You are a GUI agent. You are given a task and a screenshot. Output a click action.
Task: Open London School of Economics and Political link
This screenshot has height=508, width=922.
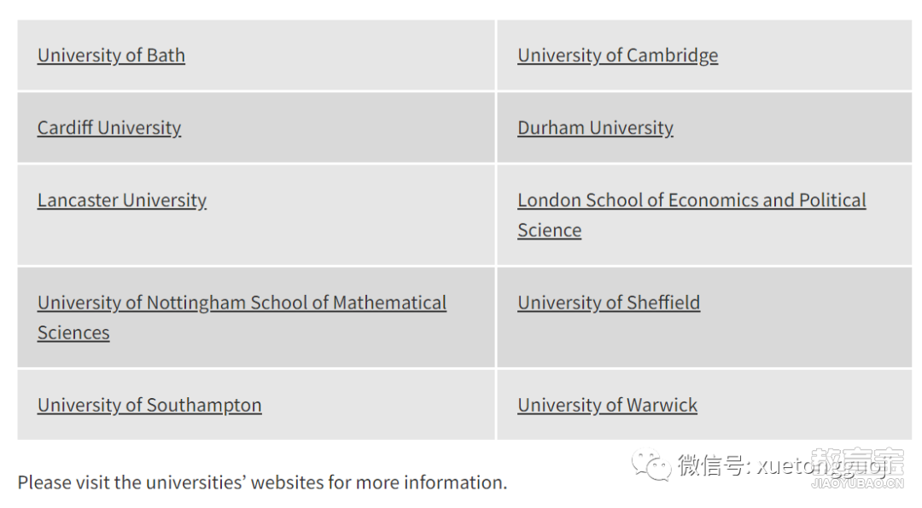pos(691,200)
